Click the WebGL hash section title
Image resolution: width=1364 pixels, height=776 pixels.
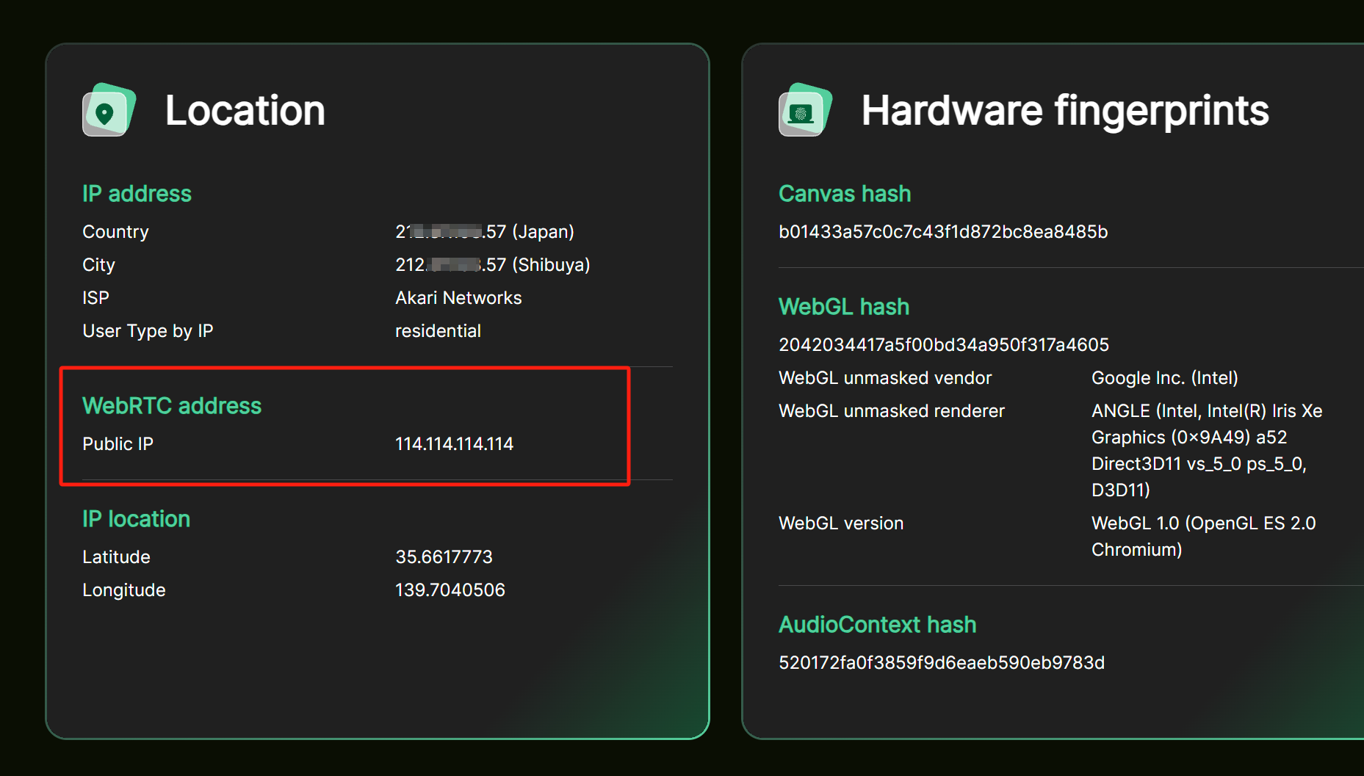(844, 307)
